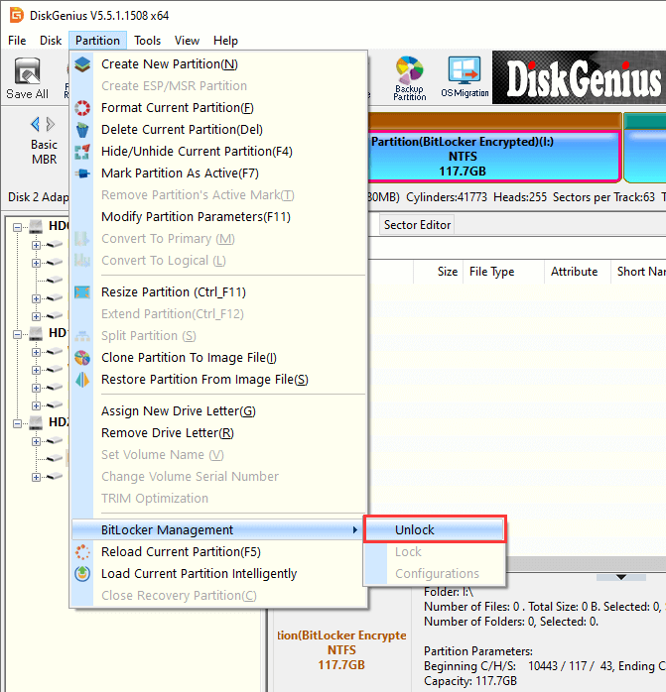666x692 pixels.
Task: Choose Format Current Partition menu entry
Action: coord(178,108)
